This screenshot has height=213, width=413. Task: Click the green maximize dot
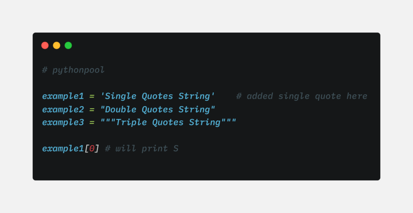click(68, 45)
